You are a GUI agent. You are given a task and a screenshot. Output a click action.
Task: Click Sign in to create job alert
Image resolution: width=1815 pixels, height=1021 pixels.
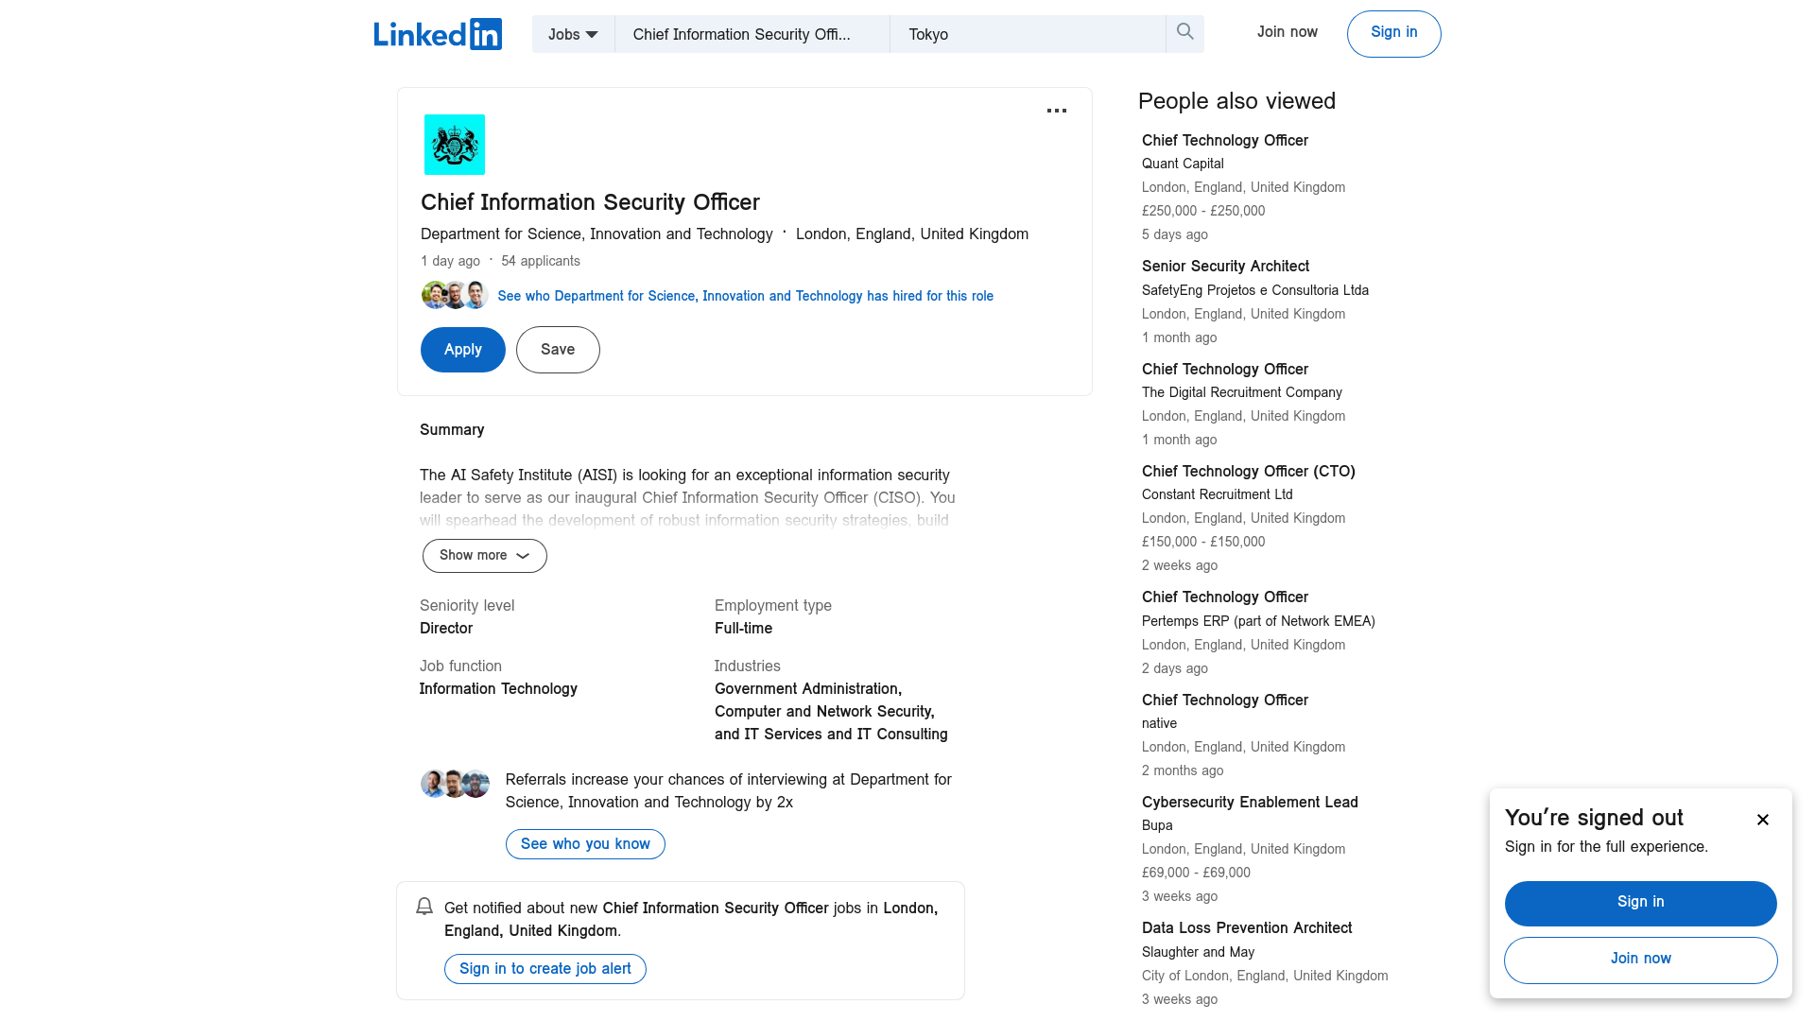pos(546,969)
